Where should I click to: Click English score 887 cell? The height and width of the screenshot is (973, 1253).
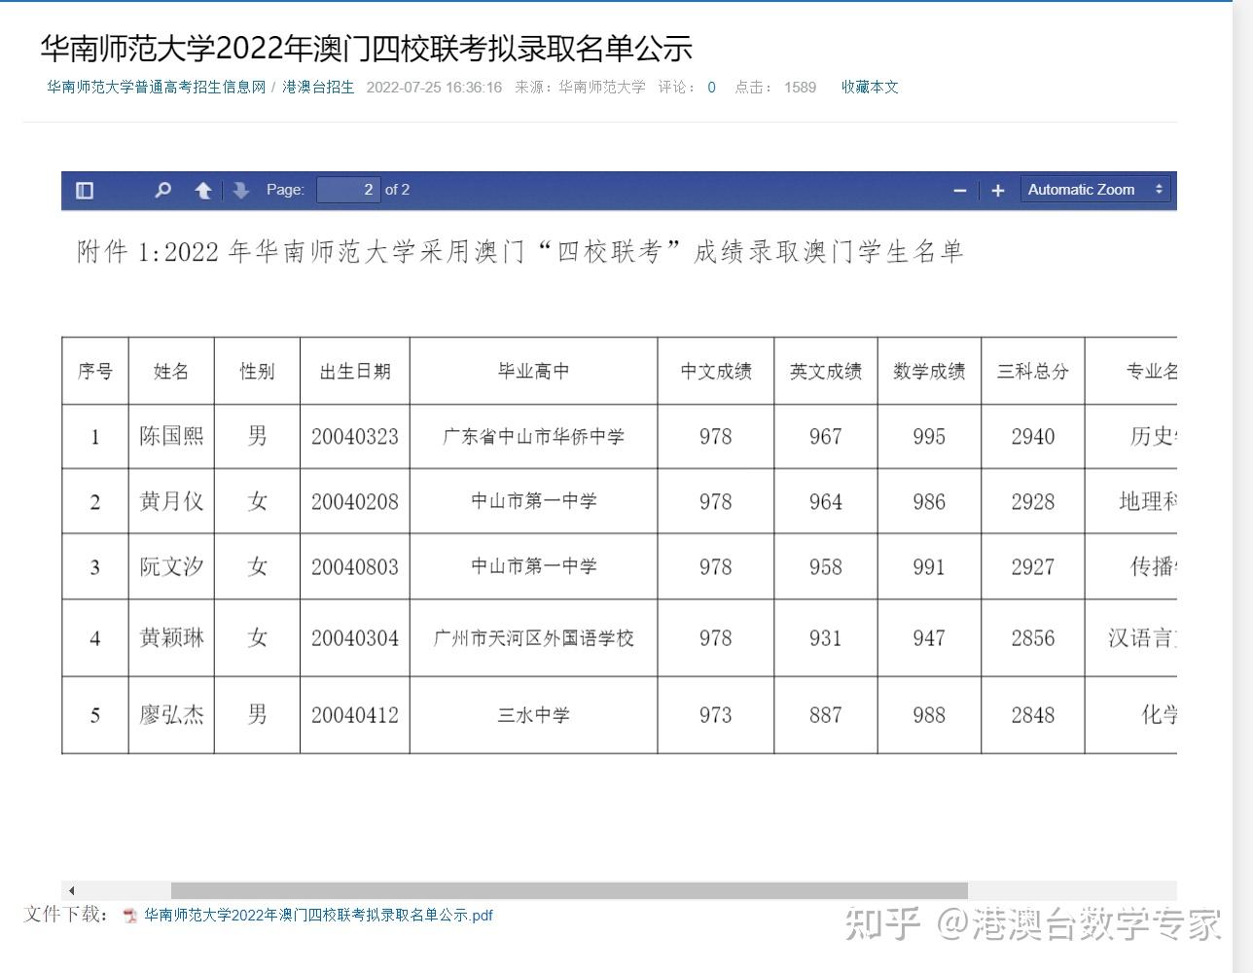pos(826,715)
